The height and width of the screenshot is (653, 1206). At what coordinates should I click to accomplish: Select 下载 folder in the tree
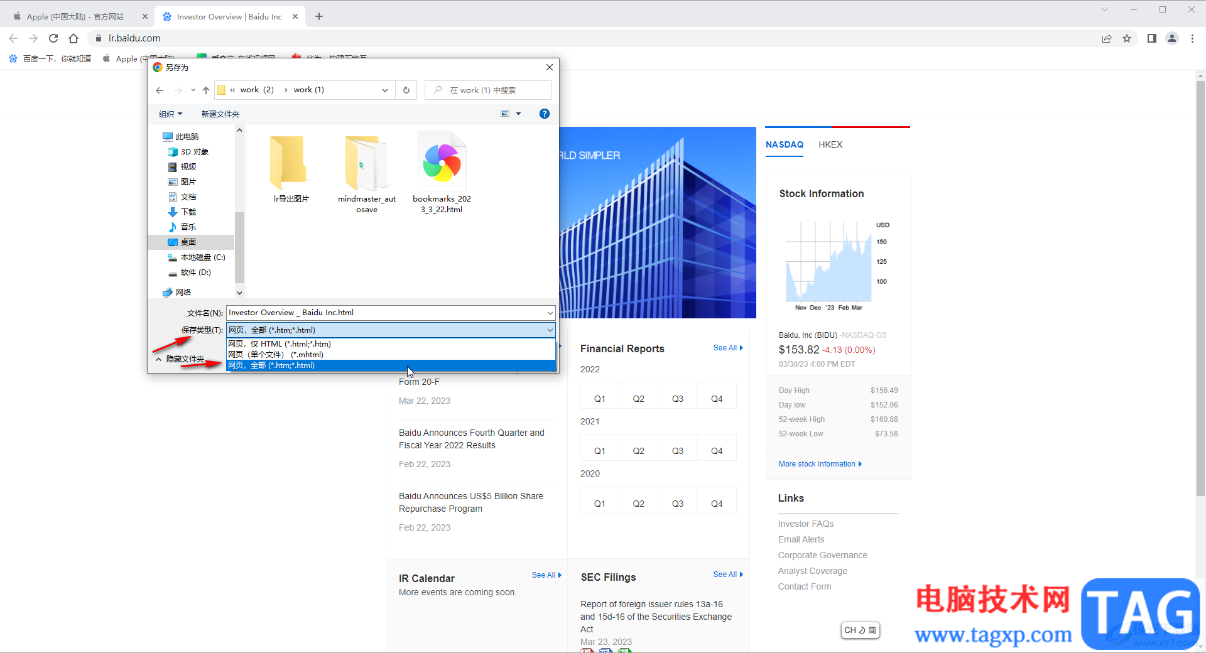pyautogui.click(x=188, y=212)
